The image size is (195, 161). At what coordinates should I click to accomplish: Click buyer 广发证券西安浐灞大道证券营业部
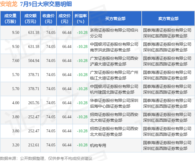point(114,61)
